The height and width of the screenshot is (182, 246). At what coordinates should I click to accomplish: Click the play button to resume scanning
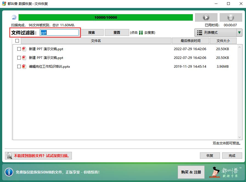tap(206, 17)
